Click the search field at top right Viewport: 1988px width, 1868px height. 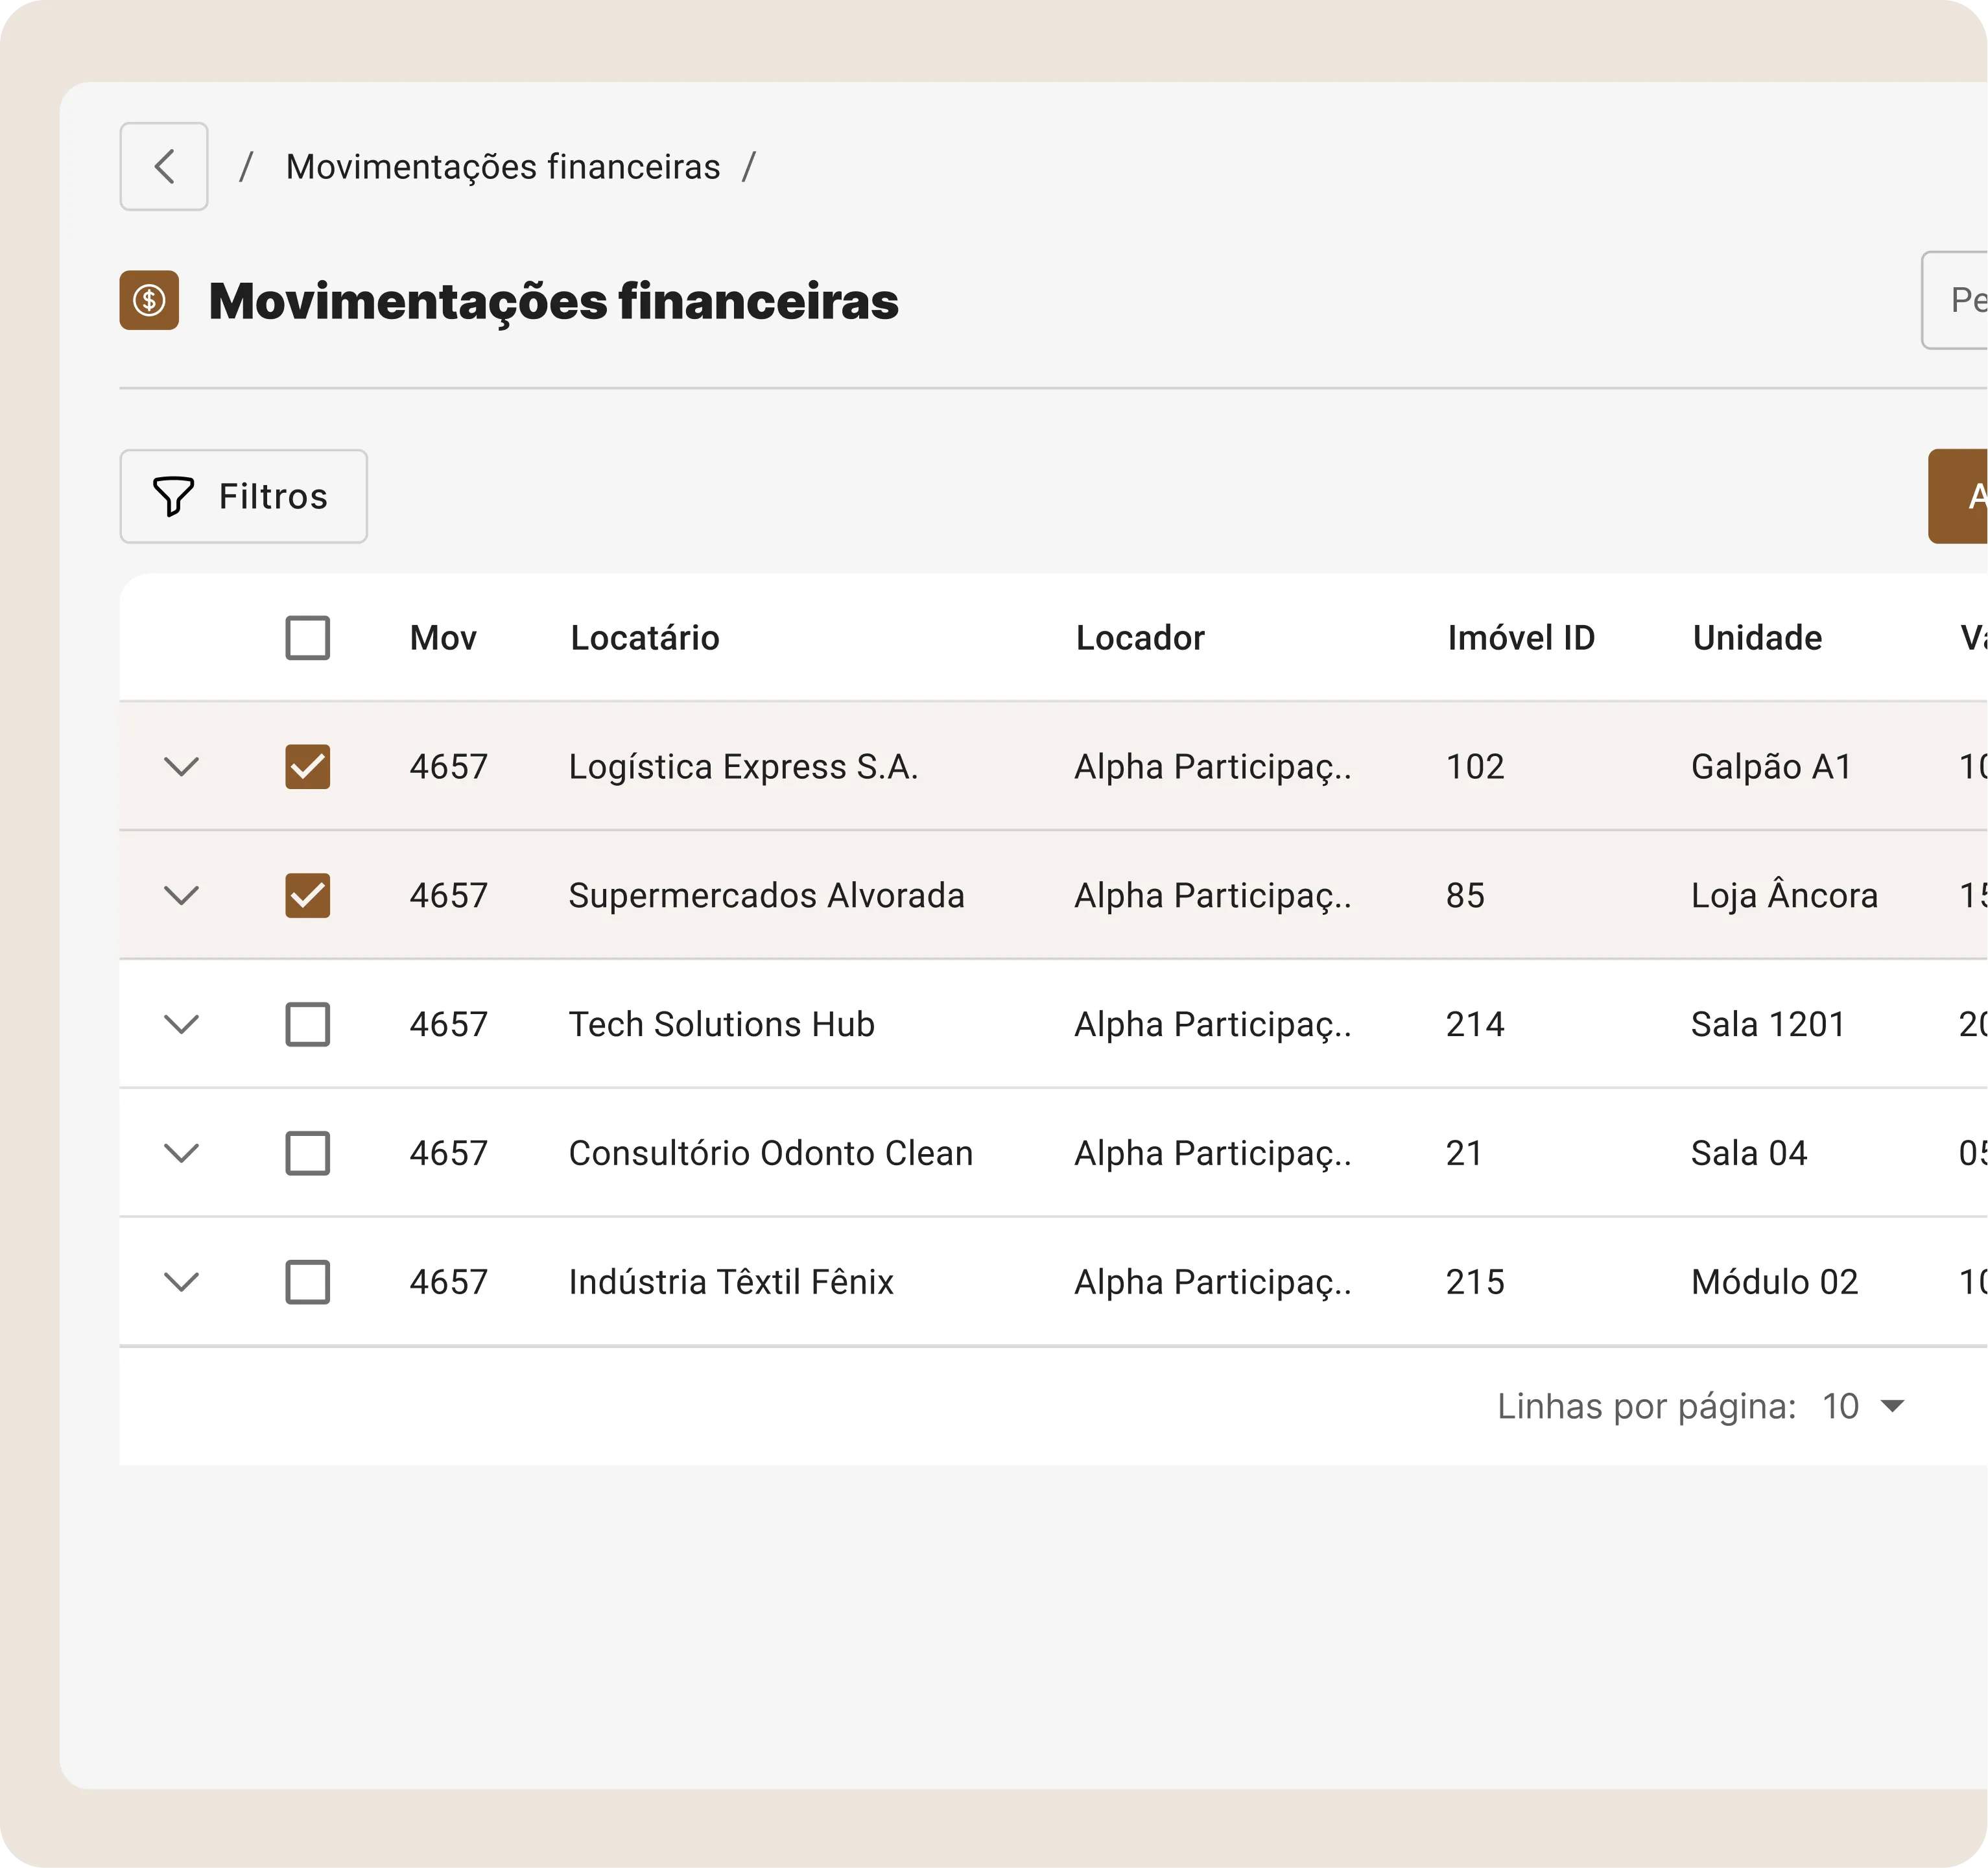(1958, 300)
